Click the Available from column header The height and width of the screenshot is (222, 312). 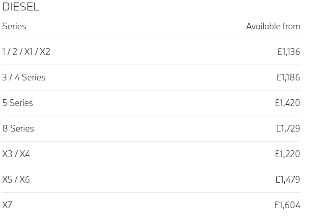pos(273,26)
